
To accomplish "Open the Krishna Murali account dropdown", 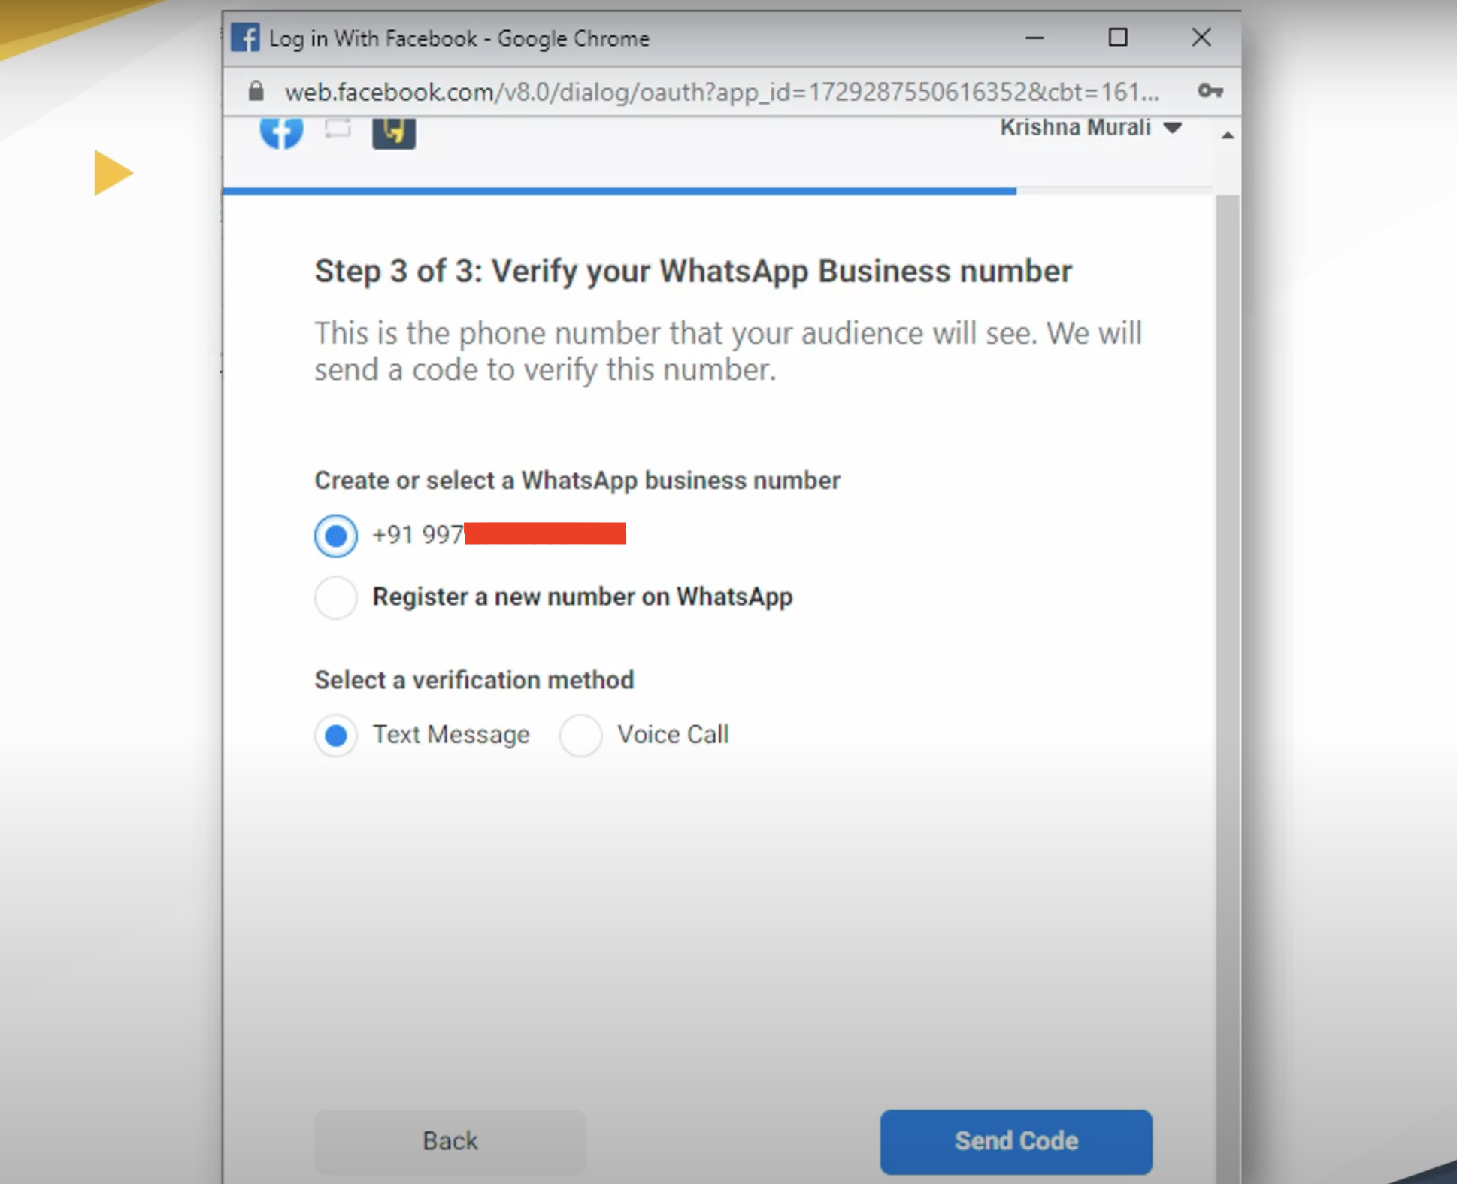I will 1091,128.
